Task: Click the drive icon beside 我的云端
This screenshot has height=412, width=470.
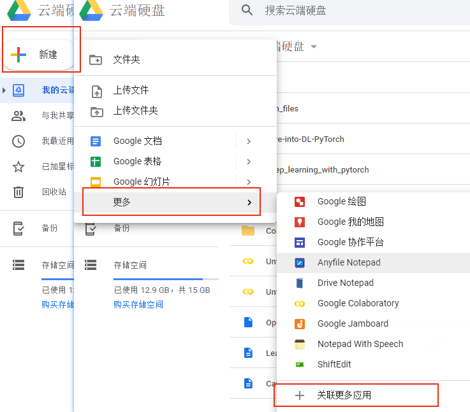Action: point(18,90)
